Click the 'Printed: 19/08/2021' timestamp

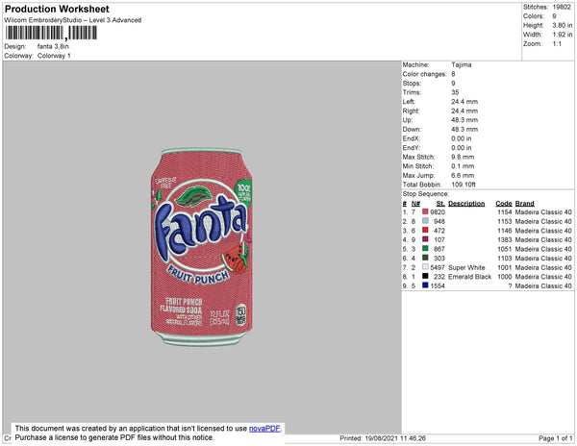click(383, 438)
